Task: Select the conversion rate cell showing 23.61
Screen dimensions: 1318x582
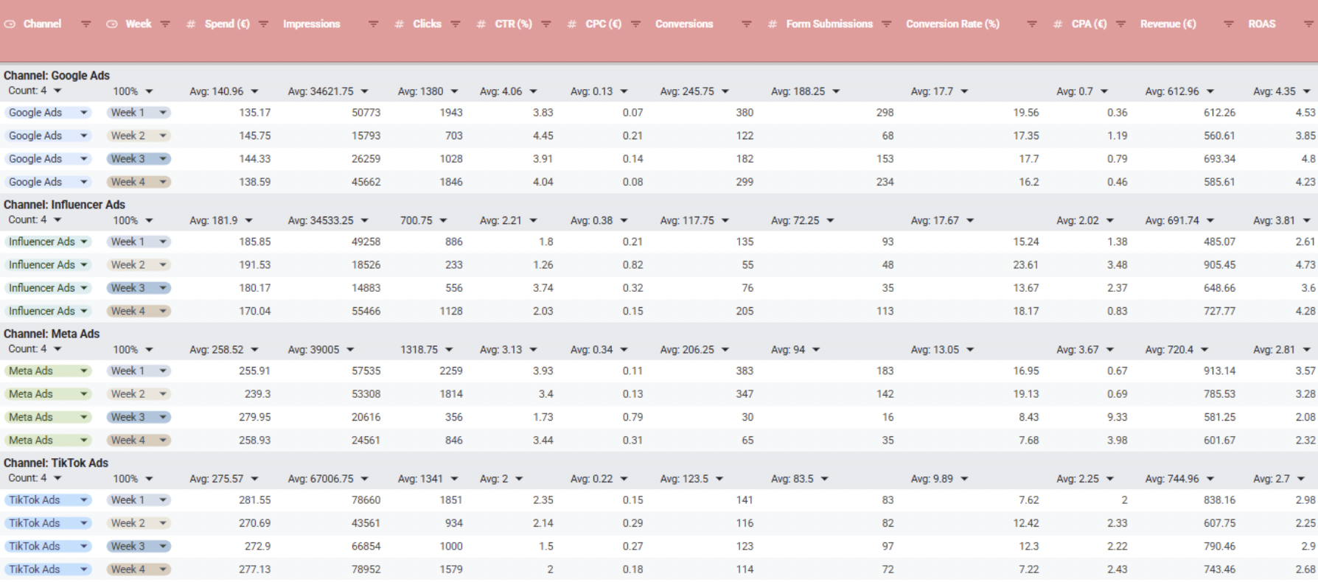Action: click(x=1025, y=264)
